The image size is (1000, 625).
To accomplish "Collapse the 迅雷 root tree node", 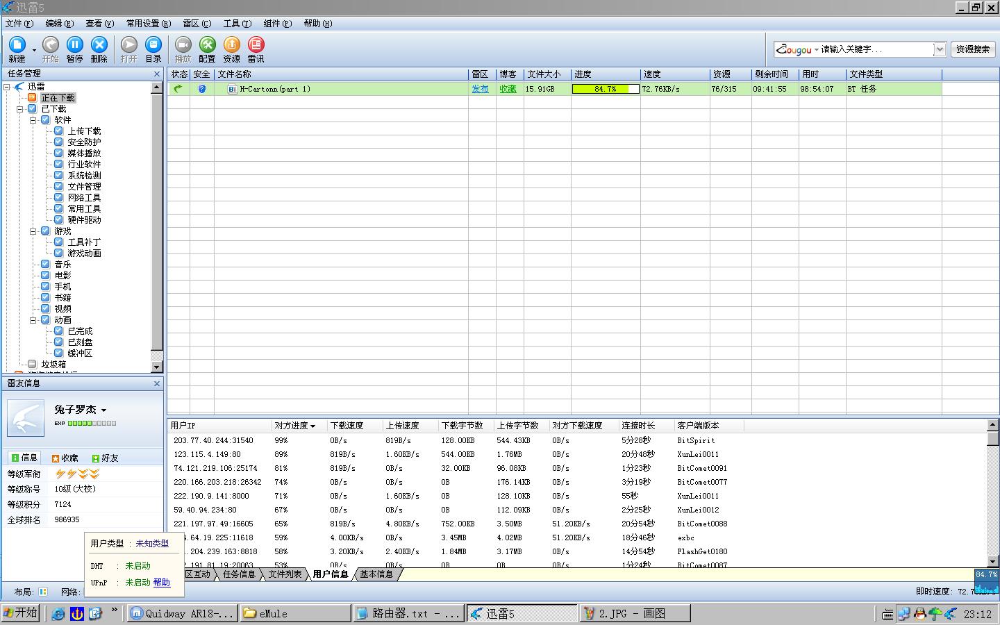I will point(6,87).
